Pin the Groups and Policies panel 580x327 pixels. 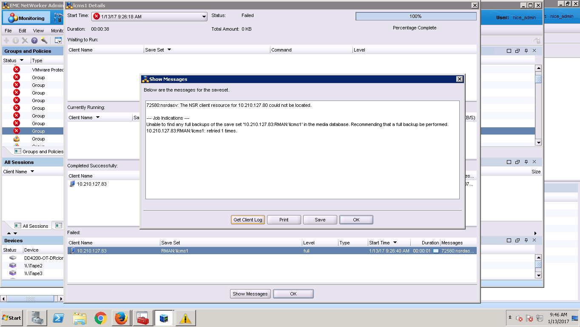coord(526,51)
